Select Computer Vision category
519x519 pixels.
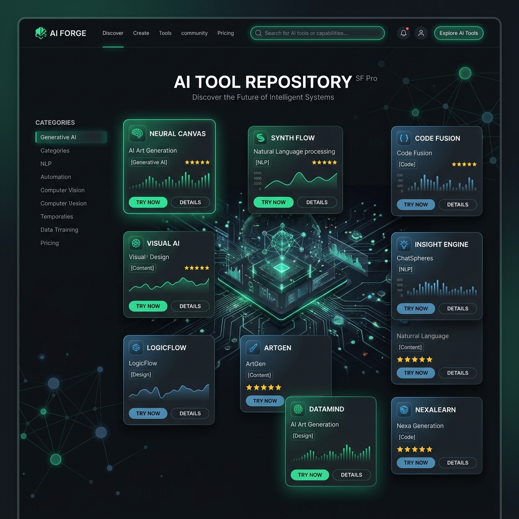point(62,190)
